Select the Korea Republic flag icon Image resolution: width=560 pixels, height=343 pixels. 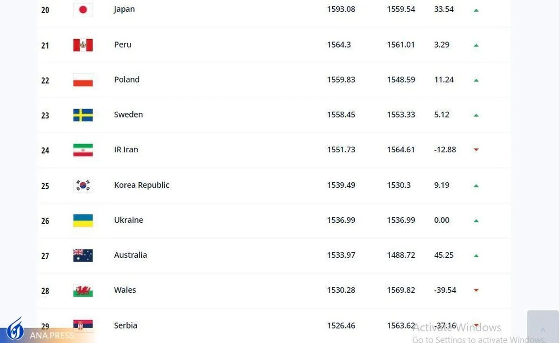(83, 185)
